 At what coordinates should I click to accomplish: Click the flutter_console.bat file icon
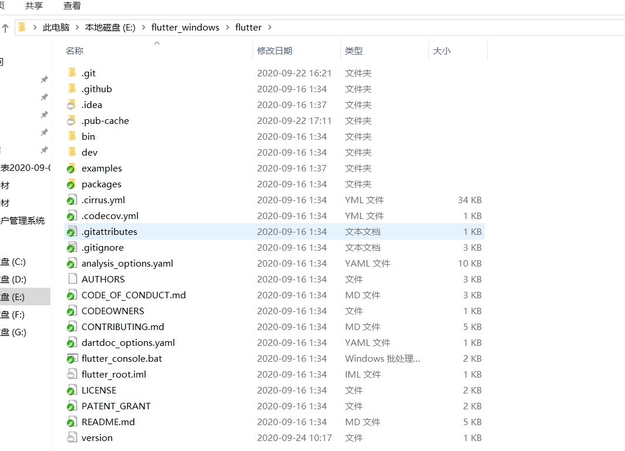(x=72, y=358)
